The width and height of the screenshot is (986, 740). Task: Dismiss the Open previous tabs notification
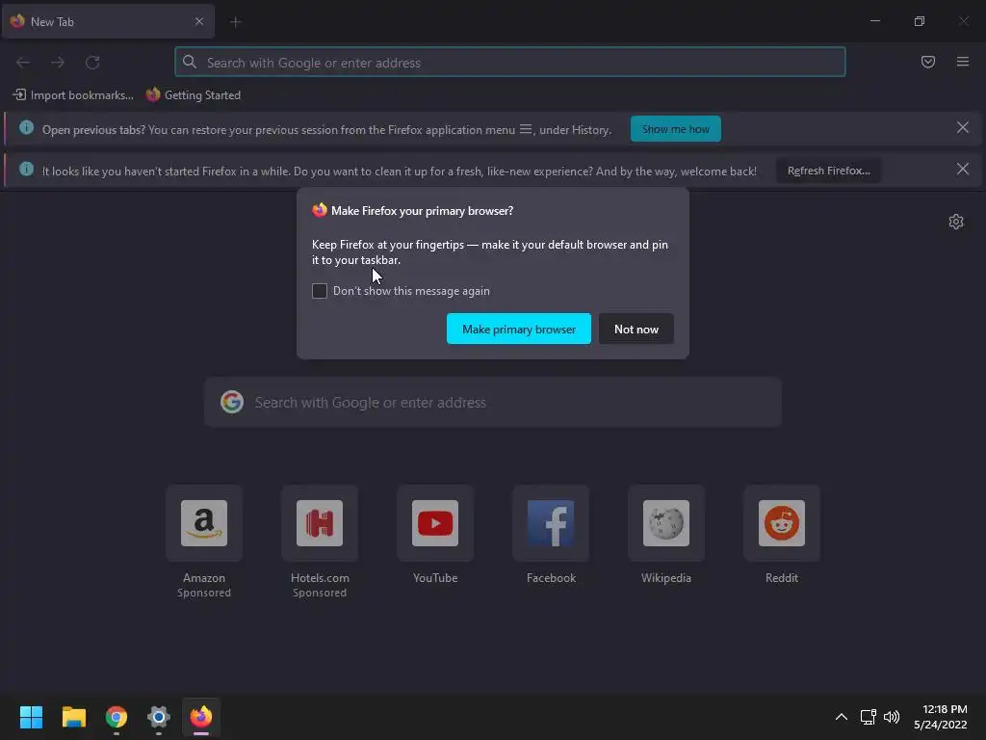(x=963, y=128)
